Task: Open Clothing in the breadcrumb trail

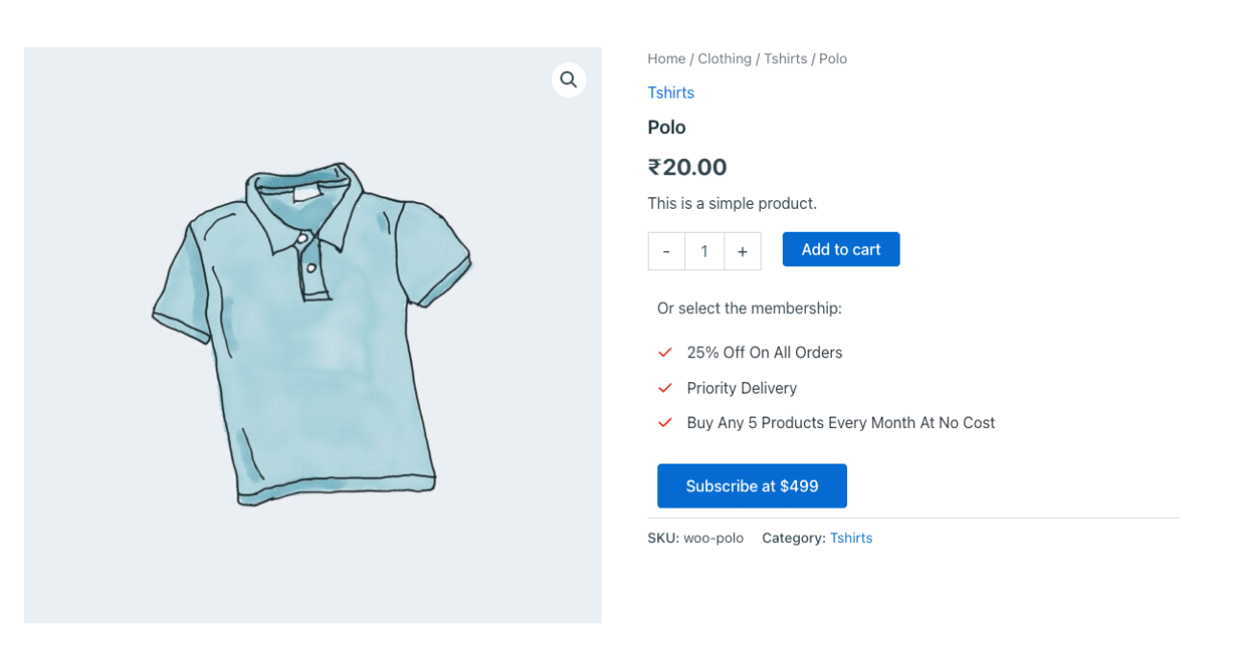Action: pyautogui.click(x=724, y=58)
